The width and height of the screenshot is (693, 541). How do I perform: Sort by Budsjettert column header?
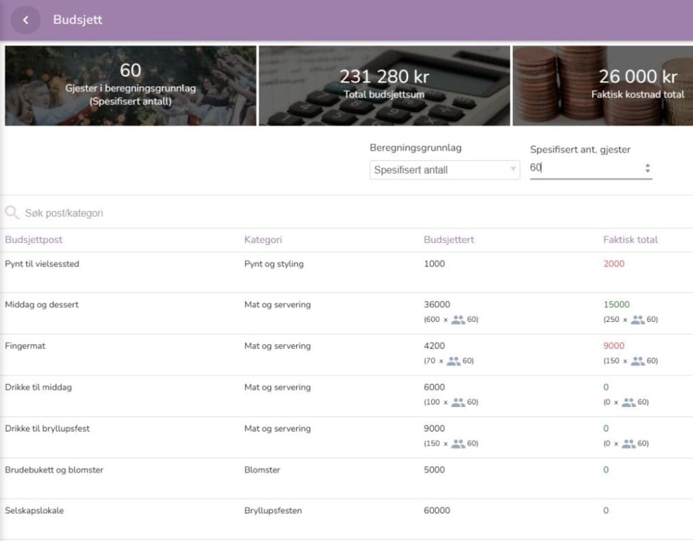(x=447, y=239)
